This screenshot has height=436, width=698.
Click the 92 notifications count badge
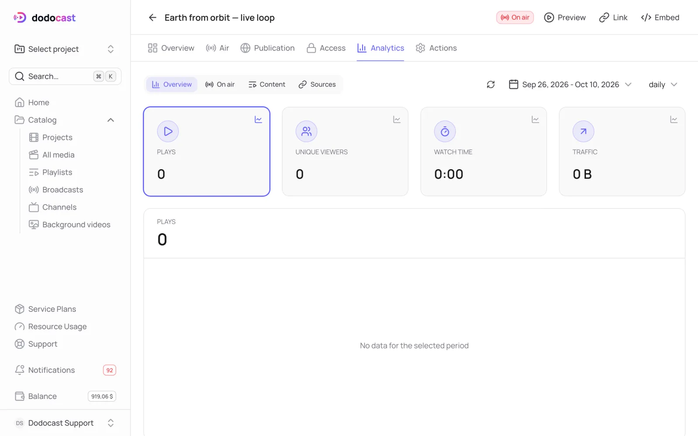109,370
